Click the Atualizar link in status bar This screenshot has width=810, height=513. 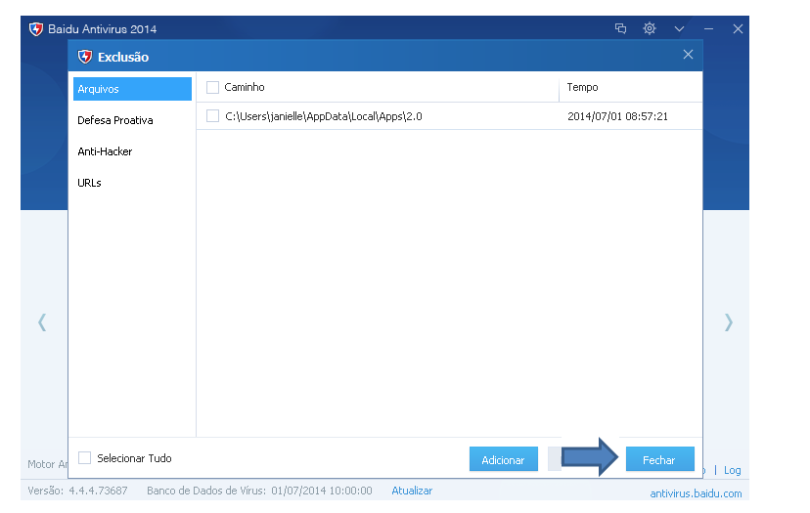tap(412, 491)
